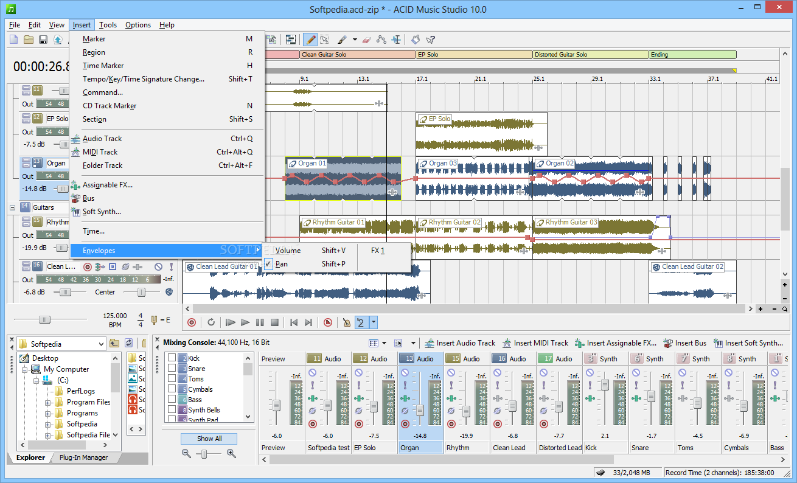
Task: Adjust the Clean Lead pan slider
Action: pyautogui.click(x=141, y=292)
